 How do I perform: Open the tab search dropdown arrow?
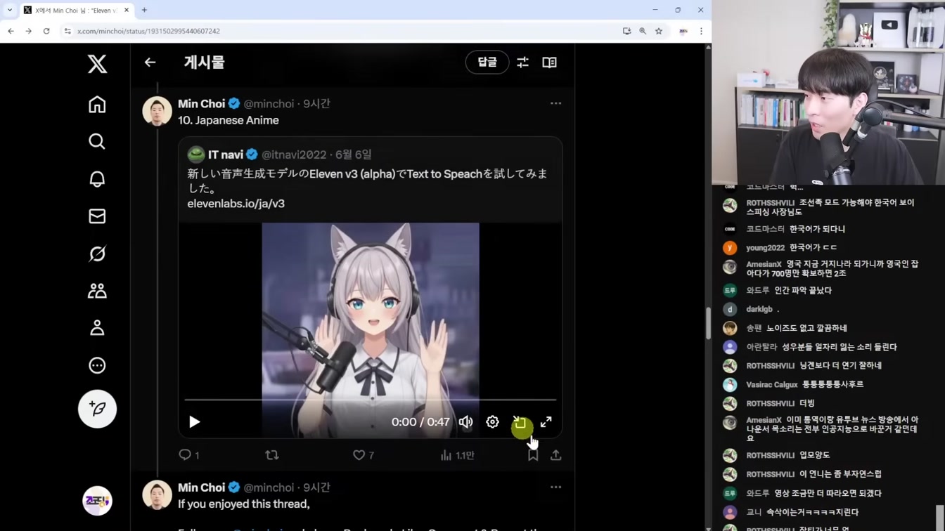point(9,10)
